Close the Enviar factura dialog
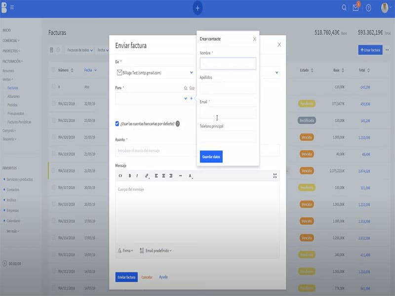 pos(279,44)
